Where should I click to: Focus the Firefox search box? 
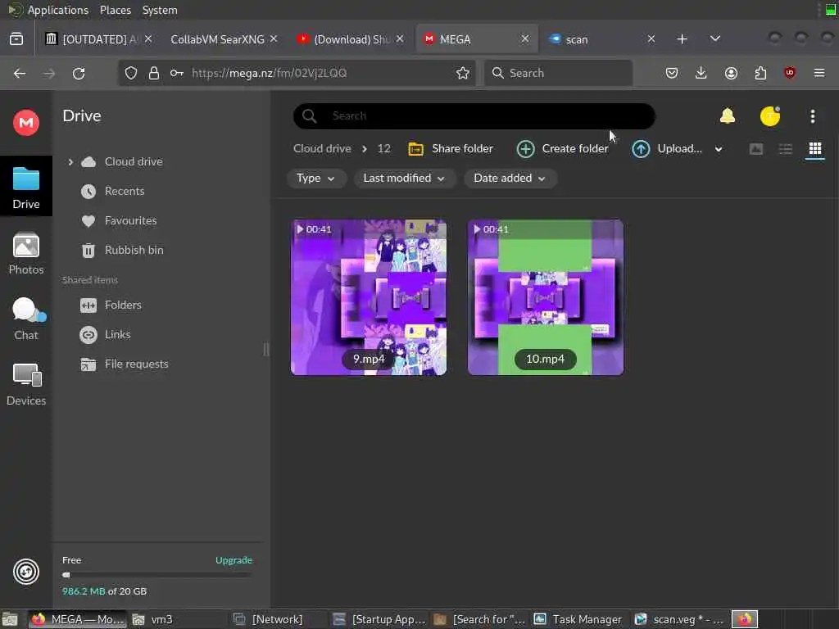tap(558, 73)
